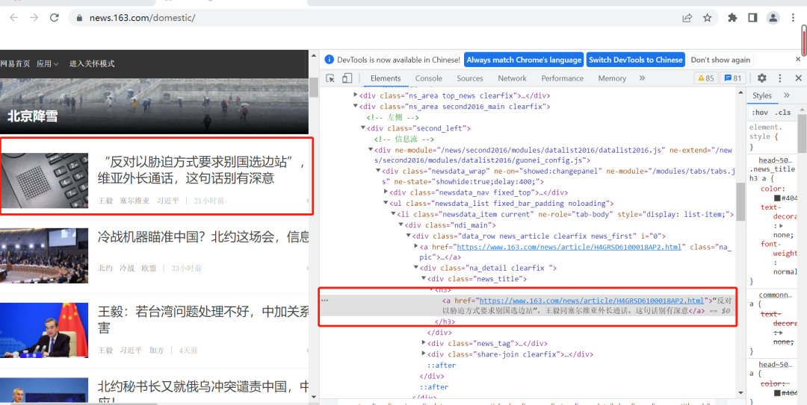Click Switch DevTools to Chinese button
This screenshot has height=405, width=807.
[x=636, y=60]
